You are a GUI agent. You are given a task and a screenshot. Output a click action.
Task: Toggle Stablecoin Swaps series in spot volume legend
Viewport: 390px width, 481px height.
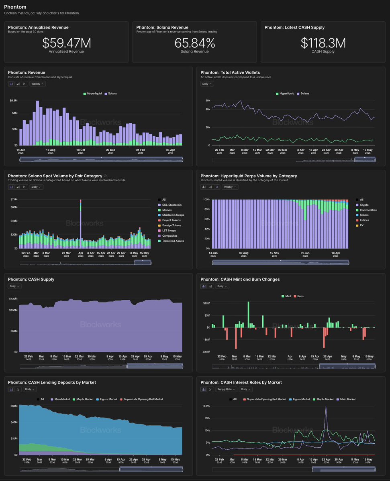point(171,215)
